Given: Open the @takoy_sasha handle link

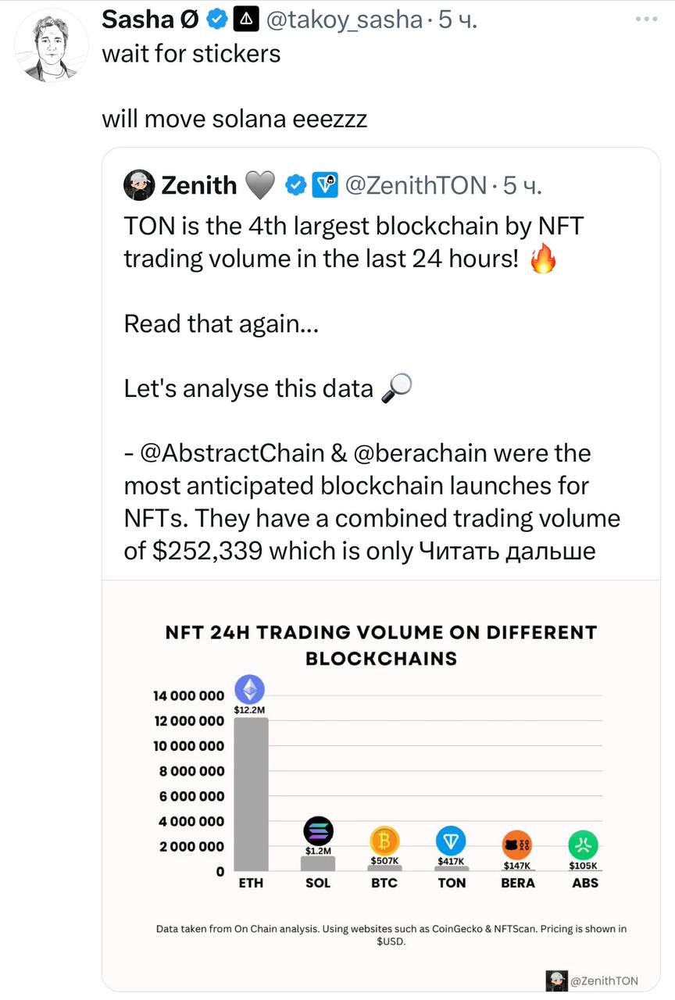Looking at the screenshot, I should (345, 20).
